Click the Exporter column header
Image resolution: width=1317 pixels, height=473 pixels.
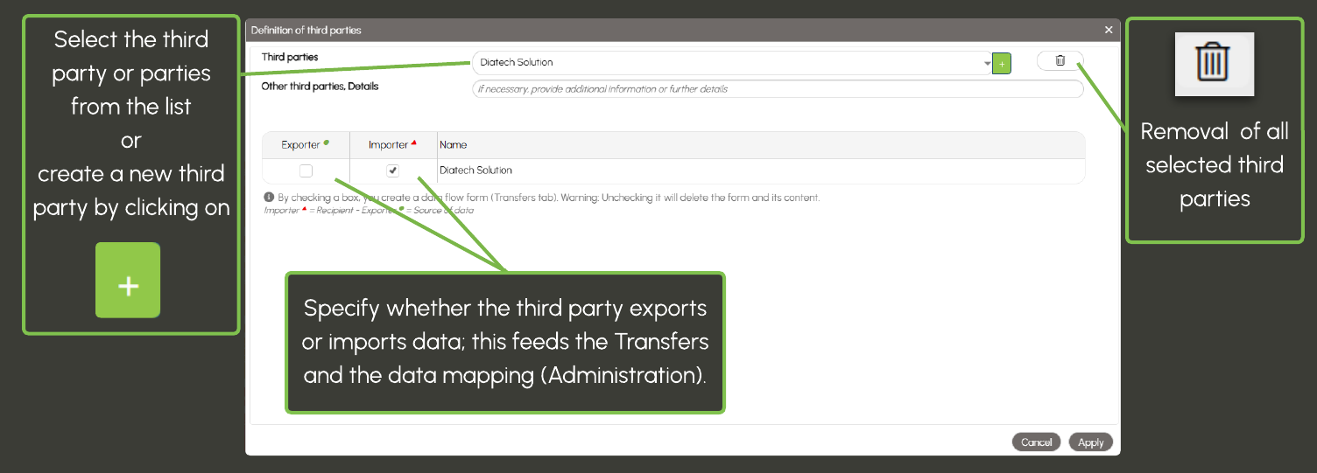[300, 145]
